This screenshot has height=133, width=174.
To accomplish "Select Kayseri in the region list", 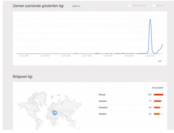I will coord(103,101).
